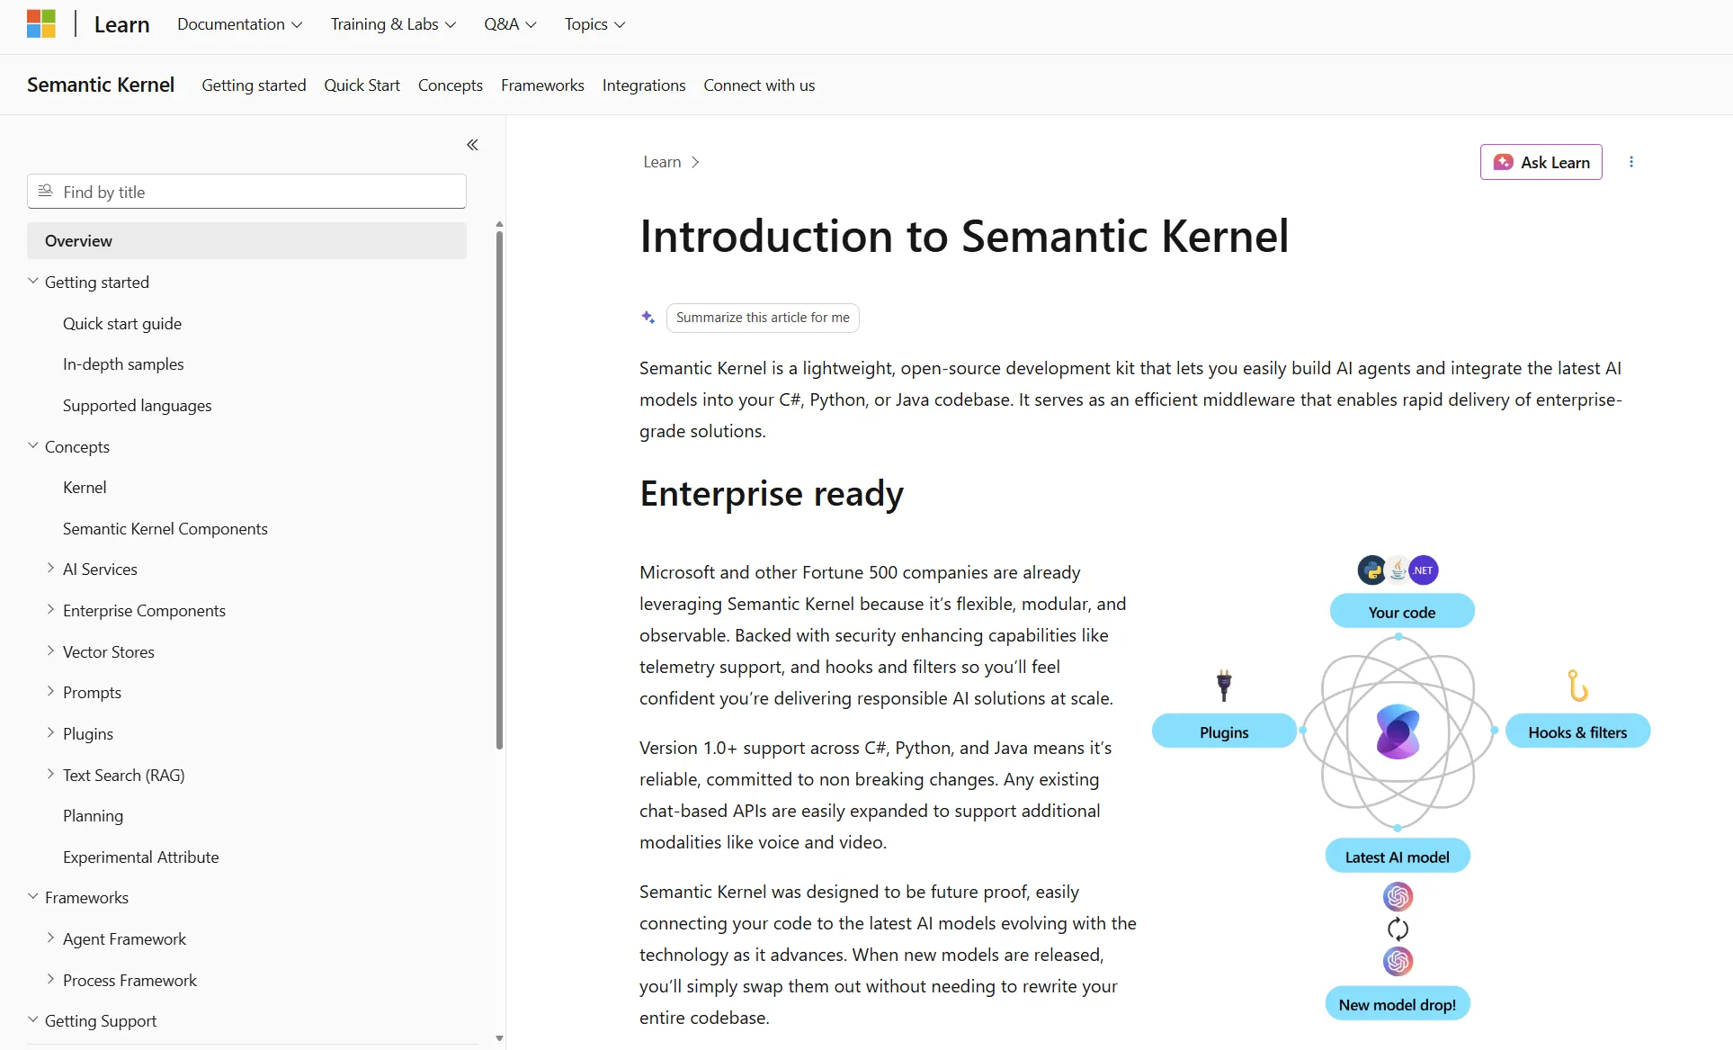Open the Kernel page in sidebar
Screen dimensions: 1733x1050
85,488
